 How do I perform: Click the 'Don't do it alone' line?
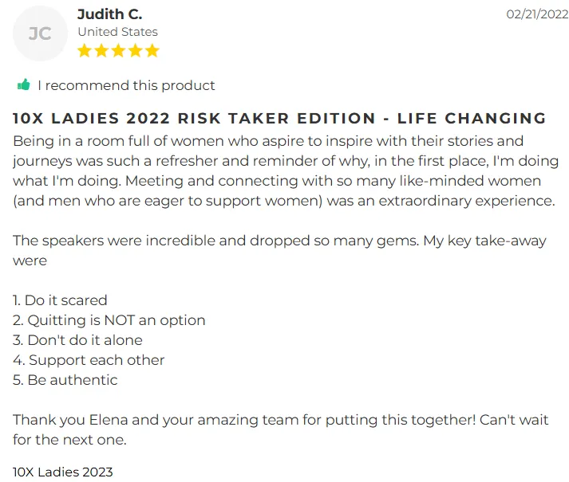(77, 340)
